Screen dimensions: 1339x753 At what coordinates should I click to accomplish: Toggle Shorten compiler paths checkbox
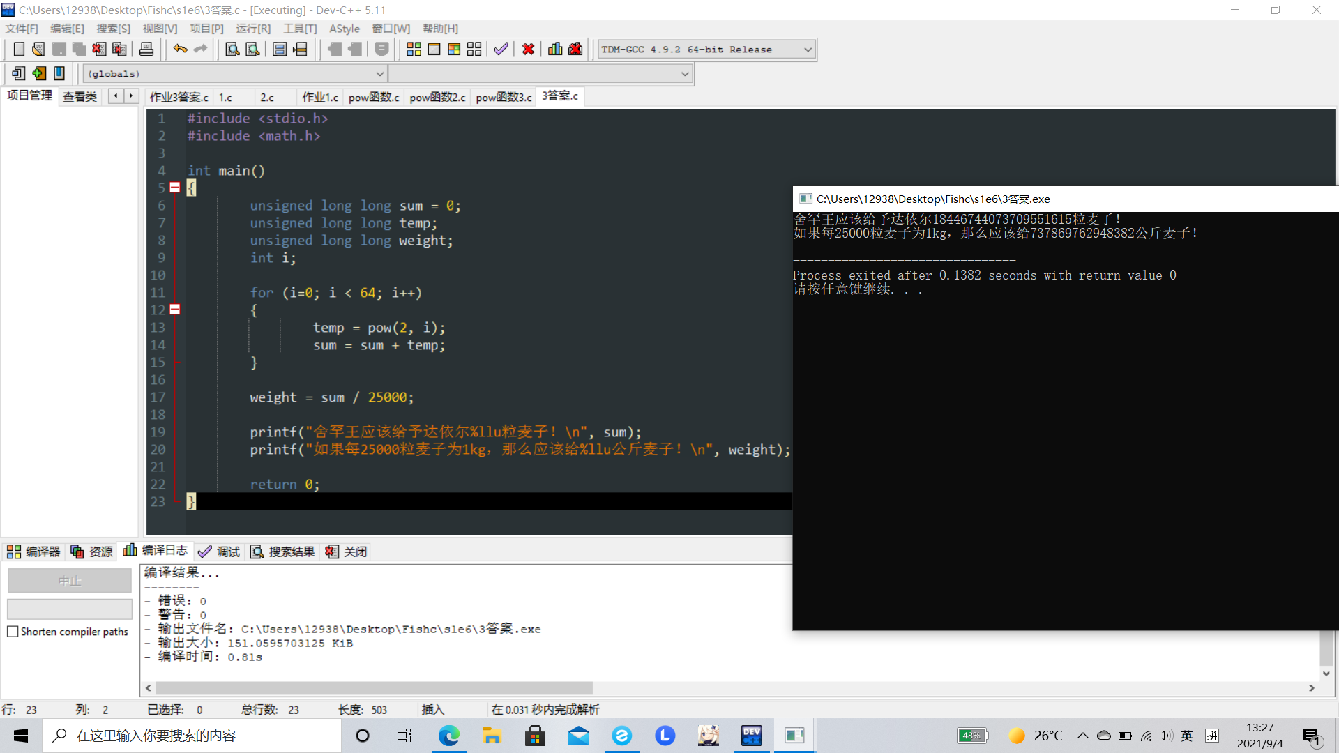(x=13, y=632)
